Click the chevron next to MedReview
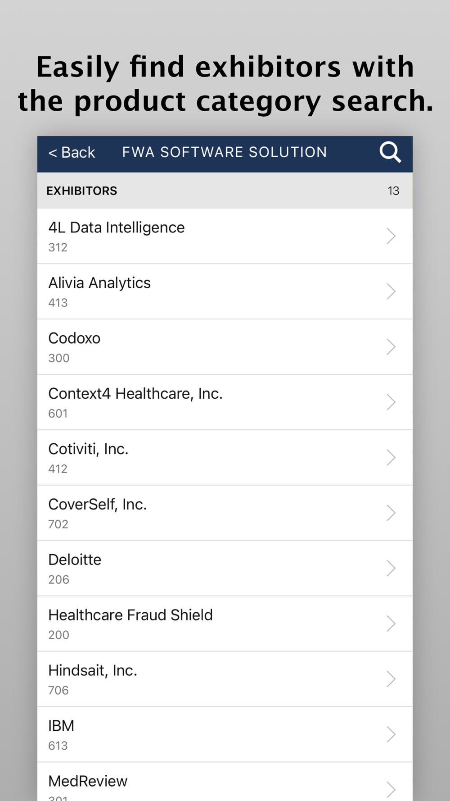 click(x=391, y=789)
